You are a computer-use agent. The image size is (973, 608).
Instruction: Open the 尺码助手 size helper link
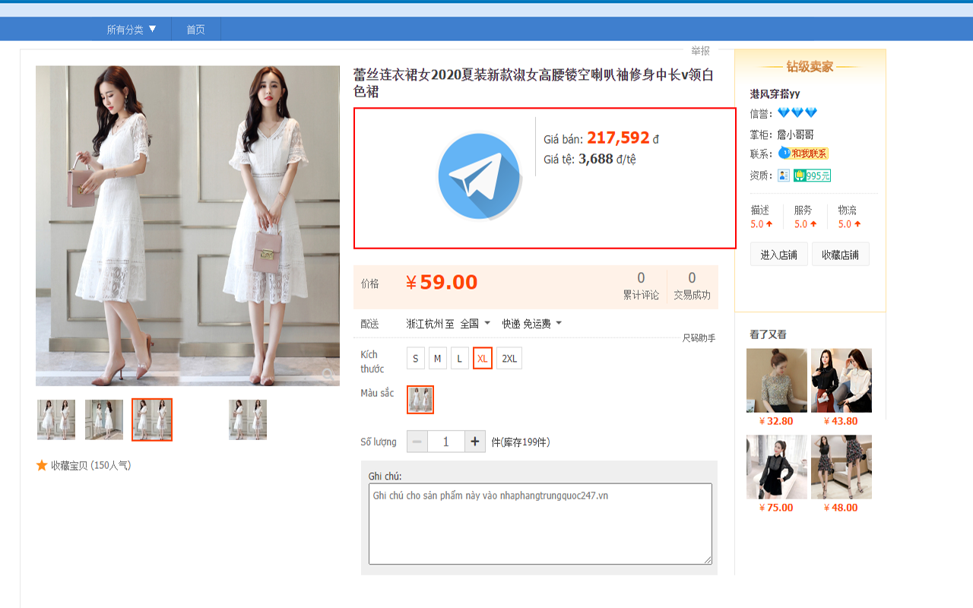pyautogui.click(x=699, y=338)
